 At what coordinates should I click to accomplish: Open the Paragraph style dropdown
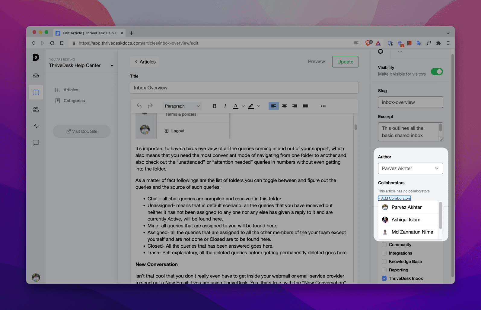[x=182, y=106]
